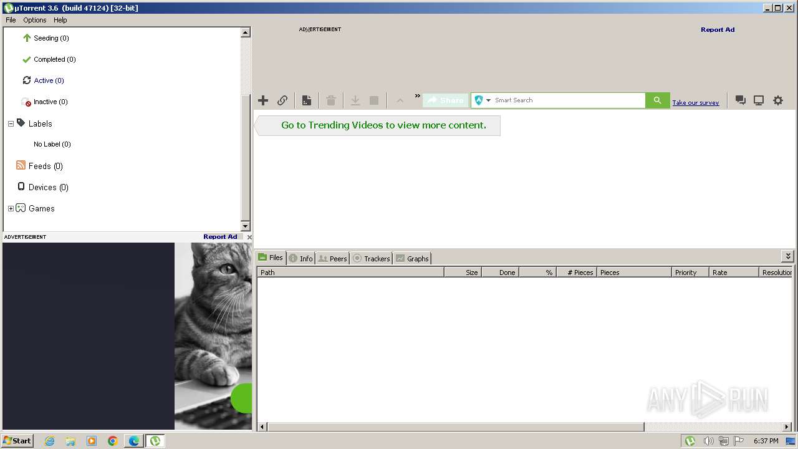Switch to the Graphs tab
Image resolution: width=798 pixels, height=449 pixels.
pyautogui.click(x=412, y=258)
